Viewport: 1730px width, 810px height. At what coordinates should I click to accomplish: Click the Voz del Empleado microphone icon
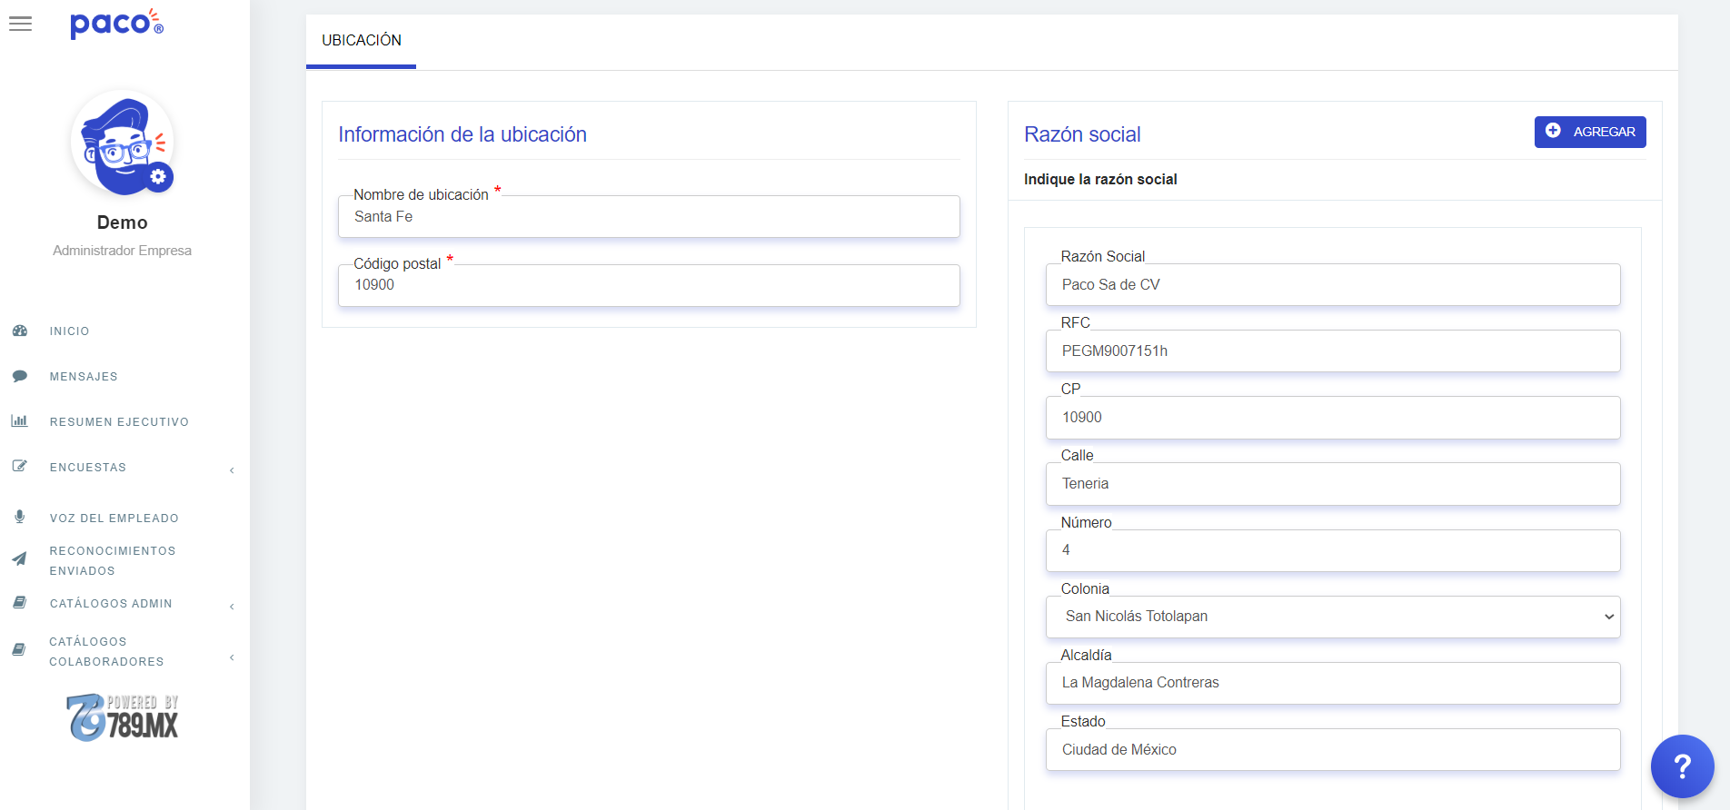20,517
